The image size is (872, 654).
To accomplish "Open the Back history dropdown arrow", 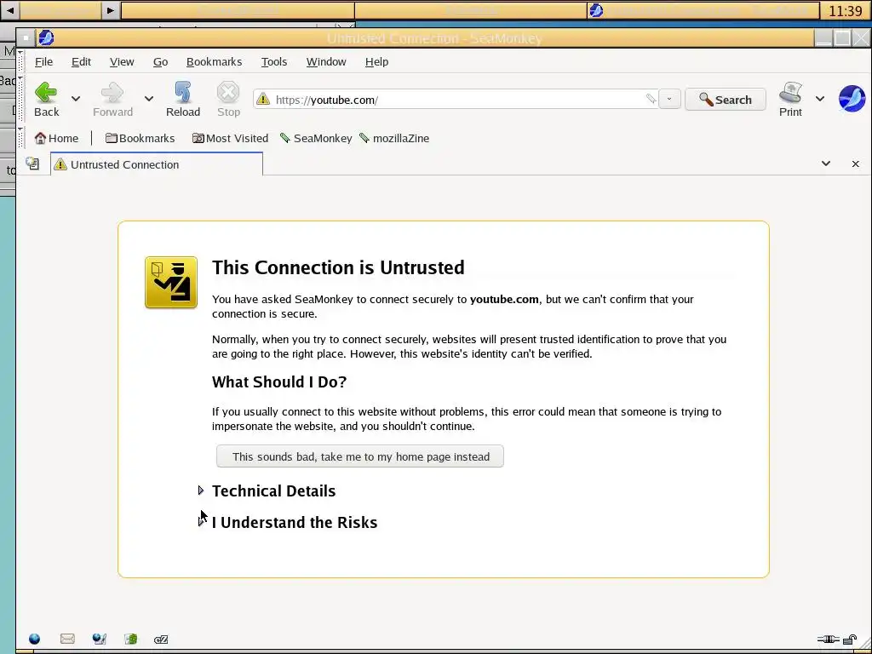I will click(x=76, y=99).
